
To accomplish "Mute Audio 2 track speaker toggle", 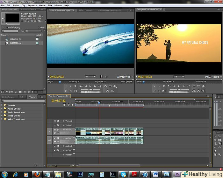I will tap(55, 146).
